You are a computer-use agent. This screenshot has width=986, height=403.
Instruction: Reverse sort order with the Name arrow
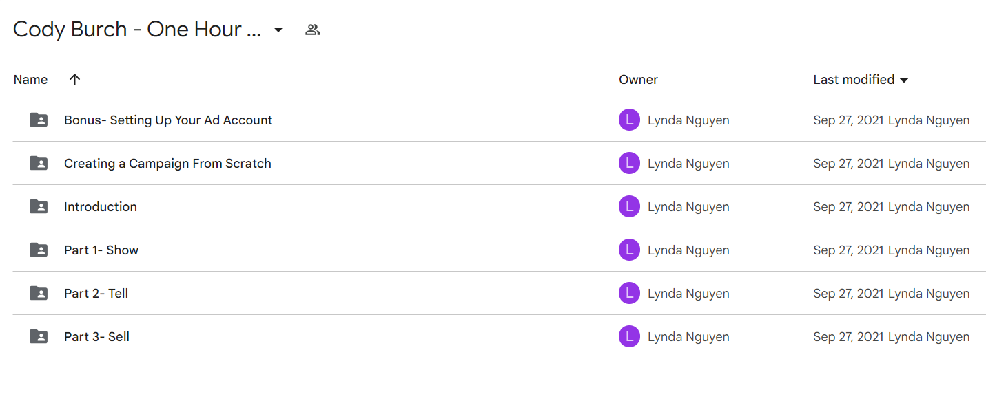point(75,79)
